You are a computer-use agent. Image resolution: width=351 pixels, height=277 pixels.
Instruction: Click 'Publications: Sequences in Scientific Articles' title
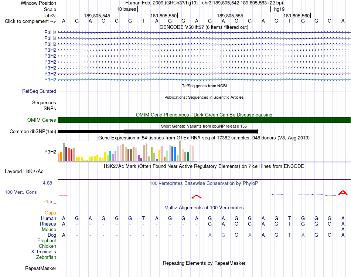point(204,97)
